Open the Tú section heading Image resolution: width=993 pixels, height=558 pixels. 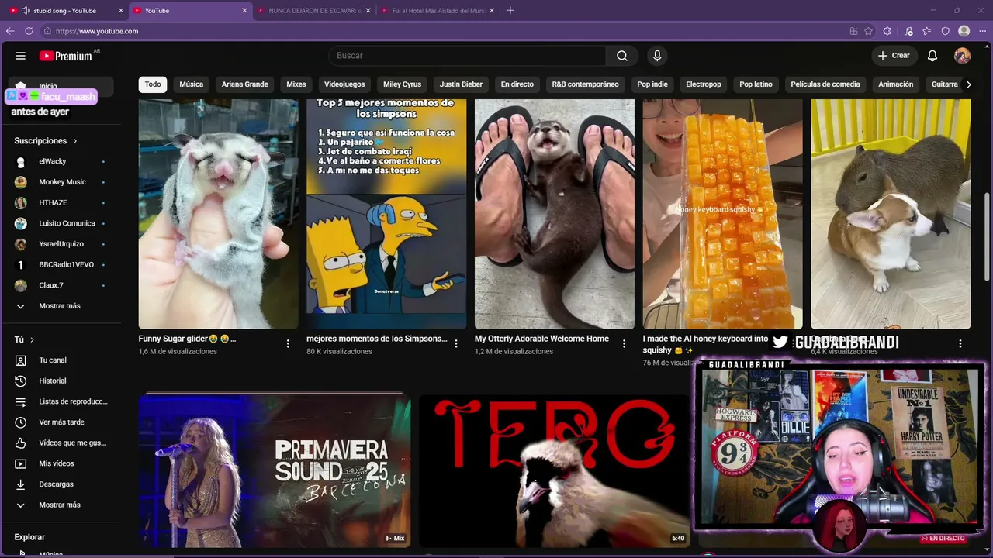24,339
